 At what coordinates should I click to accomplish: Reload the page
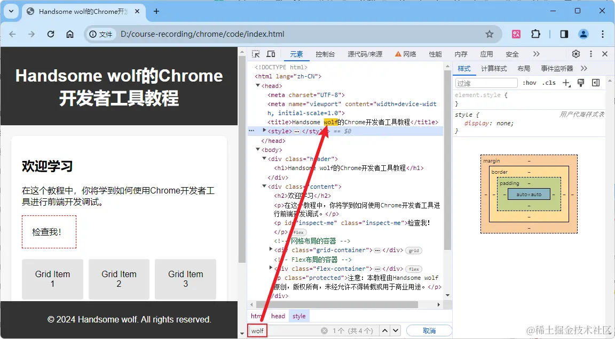[x=51, y=34]
